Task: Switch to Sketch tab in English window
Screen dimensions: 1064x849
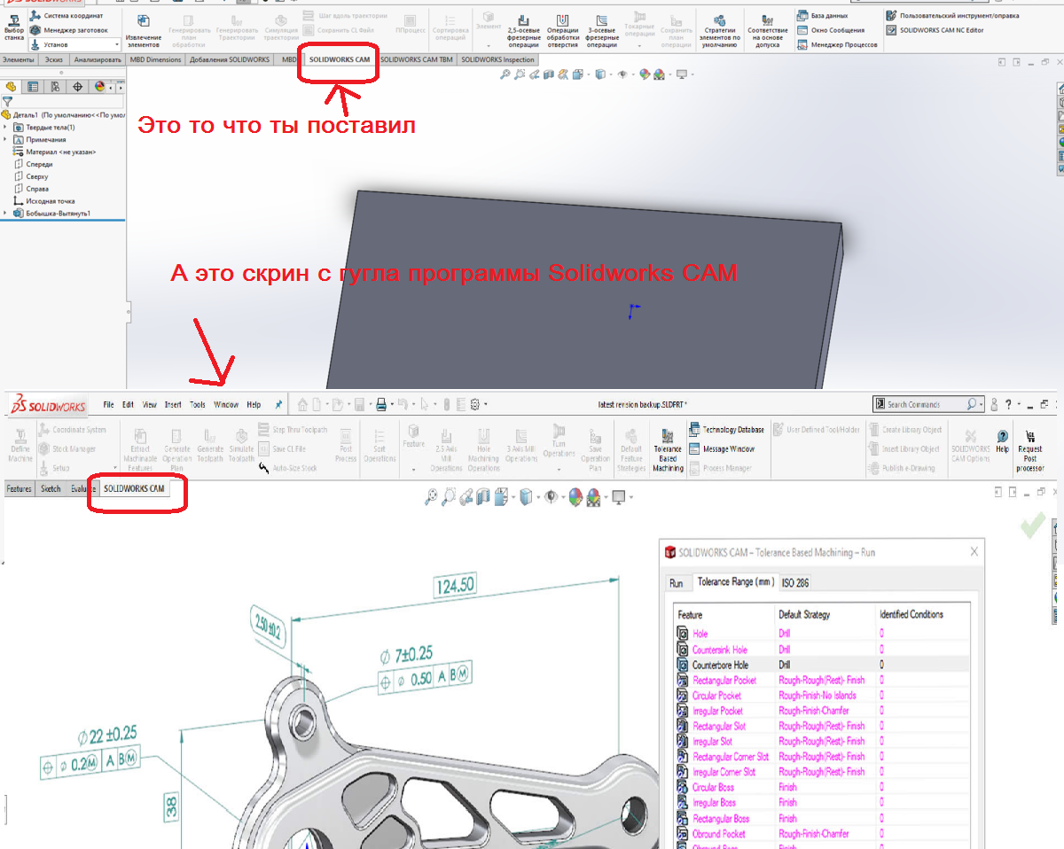Action: (51, 488)
